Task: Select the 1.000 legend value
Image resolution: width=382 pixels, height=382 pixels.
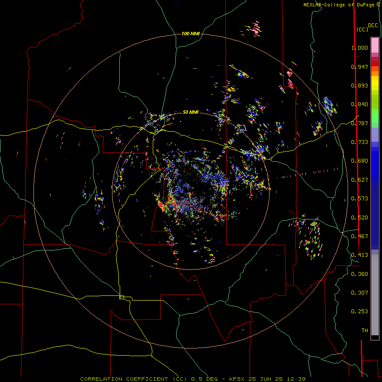Action: pyautogui.click(x=360, y=48)
